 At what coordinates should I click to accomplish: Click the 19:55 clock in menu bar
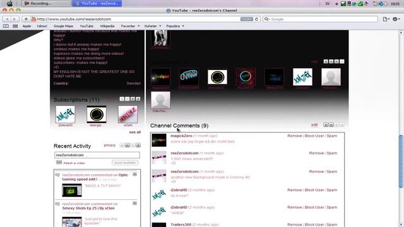pyautogui.click(x=395, y=4)
